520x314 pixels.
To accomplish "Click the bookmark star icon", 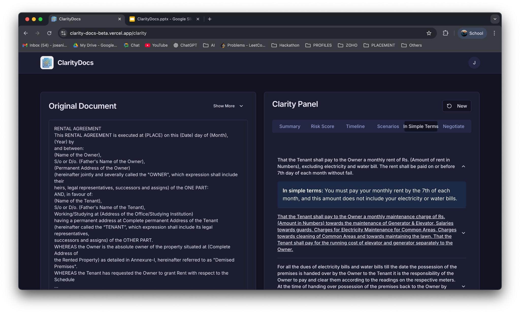I will pyautogui.click(x=429, y=33).
